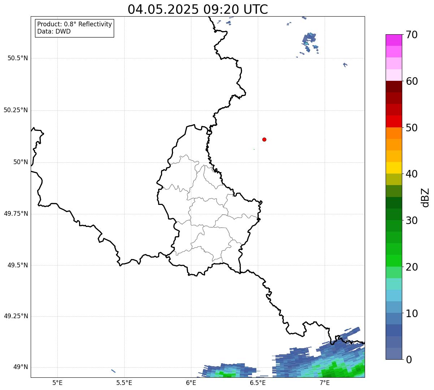Viewport: 434px width, 390px height.
Task: Click colorbar tick label 70
Action: click(412, 35)
